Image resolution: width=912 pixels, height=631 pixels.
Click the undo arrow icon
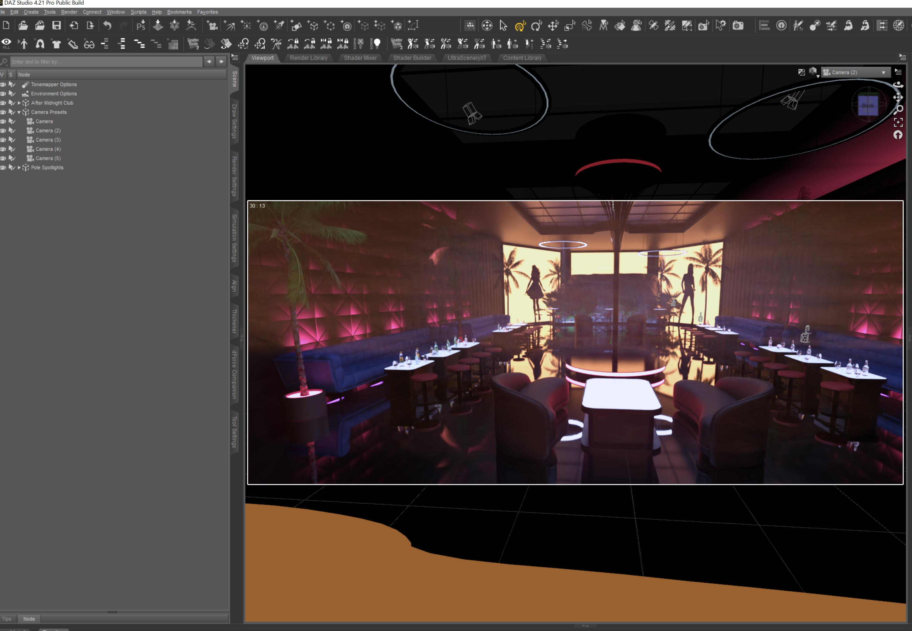click(x=107, y=26)
